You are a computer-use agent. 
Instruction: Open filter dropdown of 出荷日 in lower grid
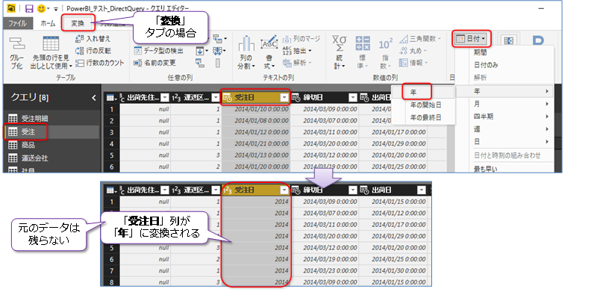pos(421,190)
